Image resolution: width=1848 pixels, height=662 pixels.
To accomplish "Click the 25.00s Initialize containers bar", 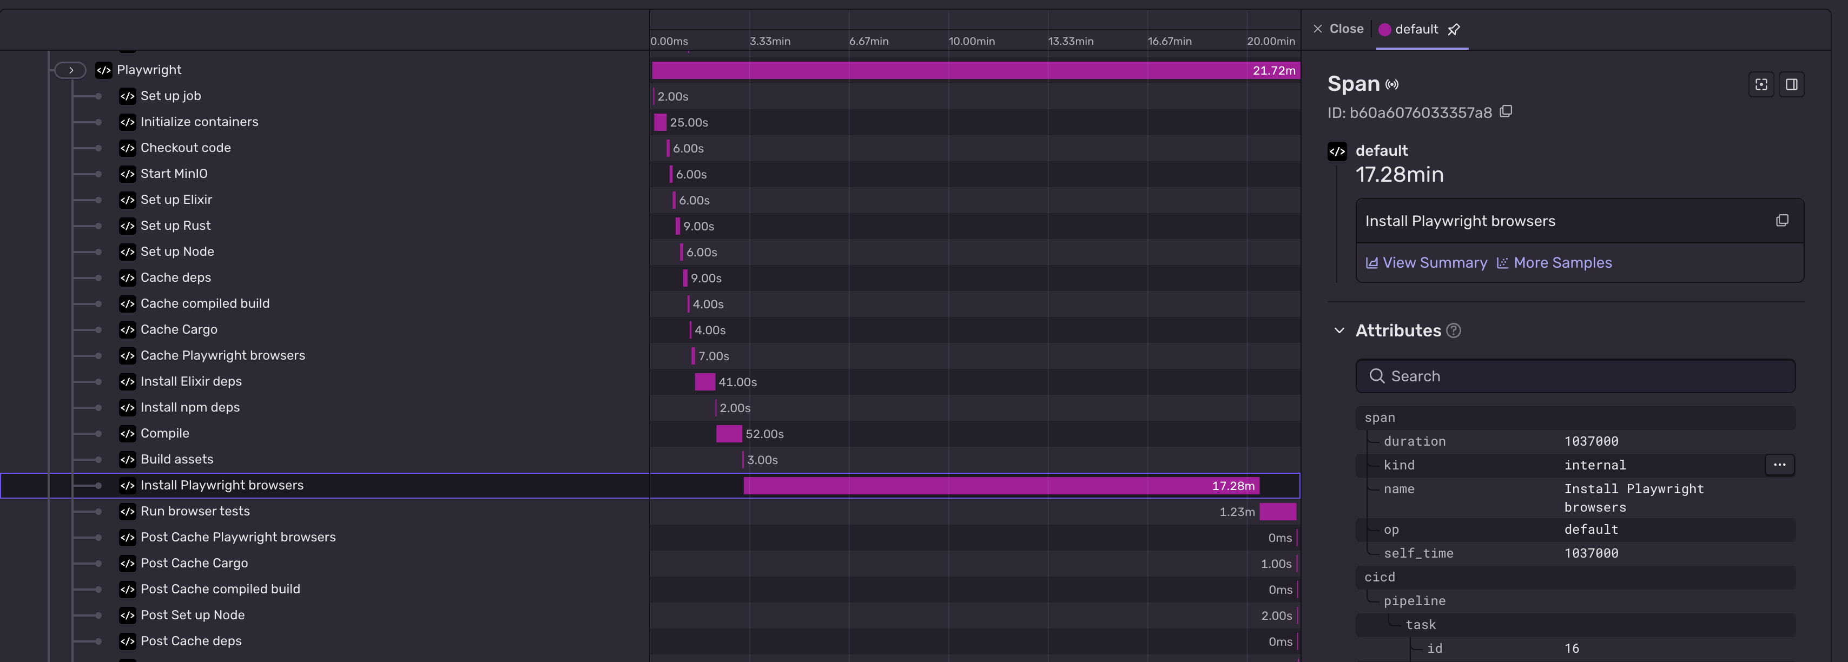I will pyautogui.click(x=660, y=122).
